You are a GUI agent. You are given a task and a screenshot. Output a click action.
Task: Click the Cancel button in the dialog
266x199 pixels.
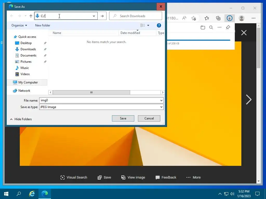click(x=149, y=118)
